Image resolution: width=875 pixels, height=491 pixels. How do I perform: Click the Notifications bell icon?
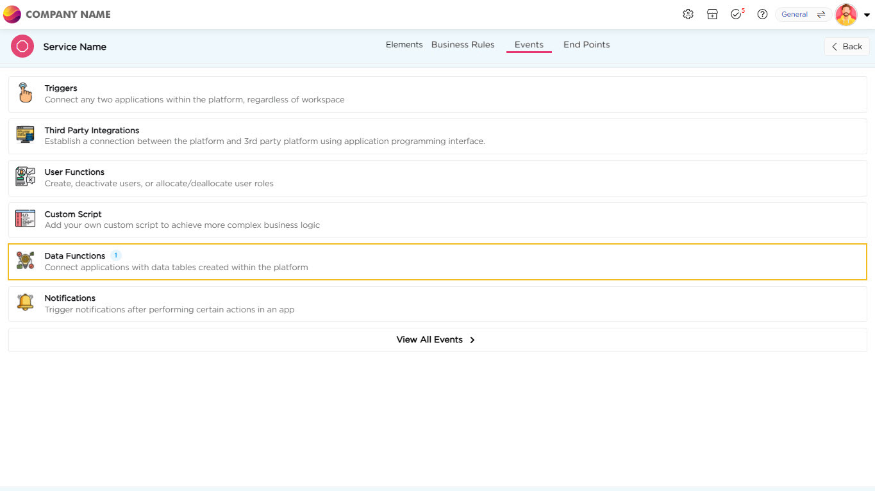coord(25,303)
